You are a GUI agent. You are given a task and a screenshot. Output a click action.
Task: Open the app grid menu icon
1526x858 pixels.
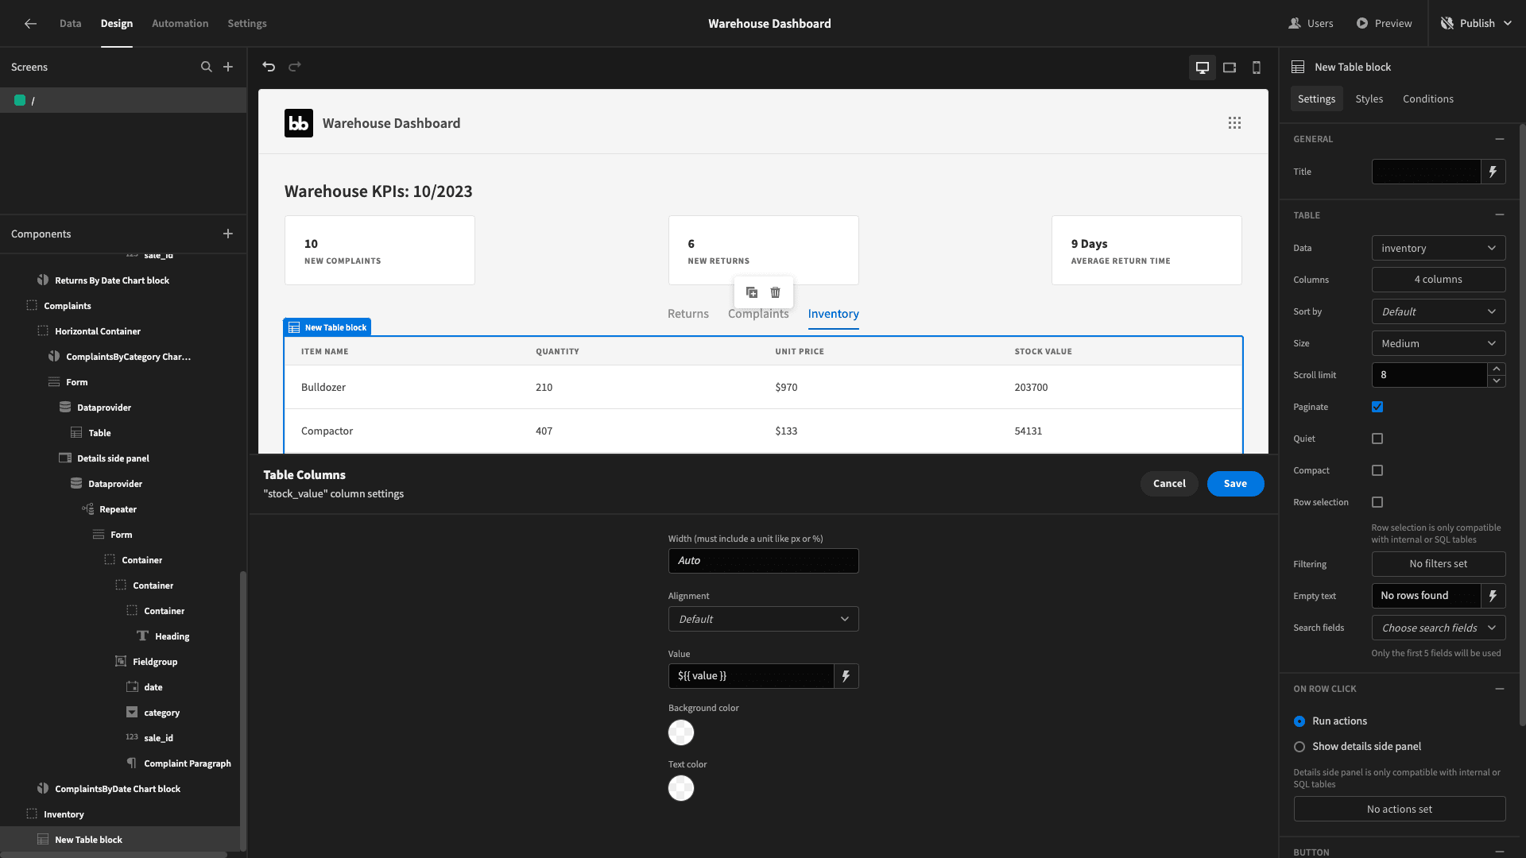[1234, 123]
